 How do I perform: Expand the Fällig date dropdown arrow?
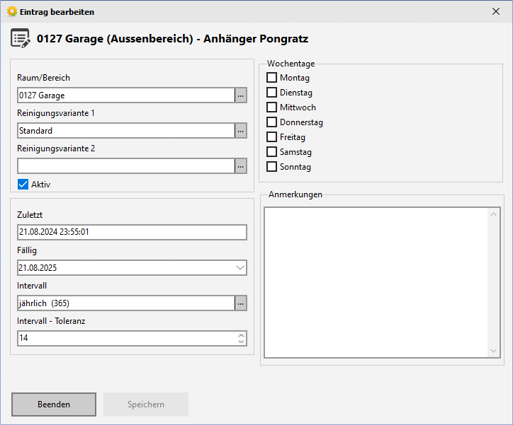pyautogui.click(x=240, y=268)
